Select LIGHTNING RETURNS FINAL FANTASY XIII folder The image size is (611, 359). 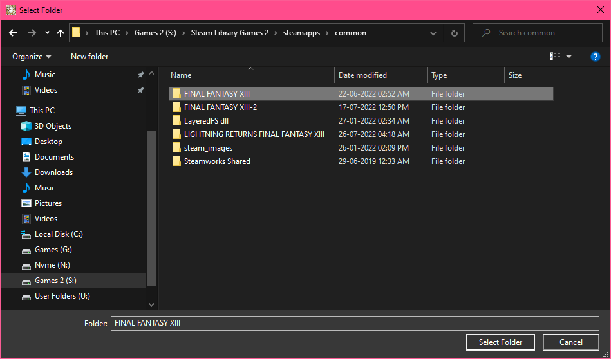[x=361, y=134]
